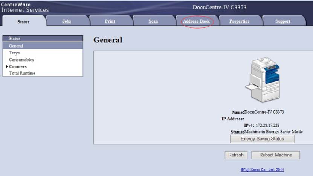View Consumables in the sidebar

[21, 60]
